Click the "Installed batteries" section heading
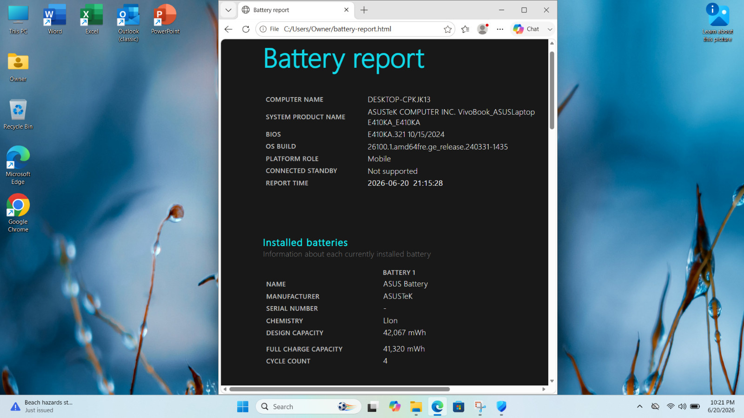 [x=305, y=242]
